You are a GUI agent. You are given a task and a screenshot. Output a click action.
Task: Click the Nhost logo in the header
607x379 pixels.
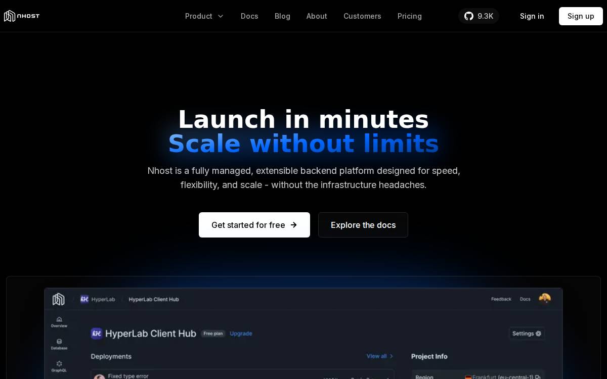click(22, 16)
